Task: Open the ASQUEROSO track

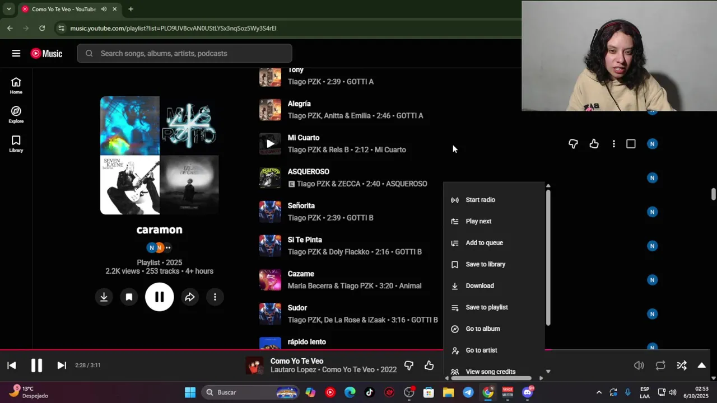Action: coord(309,172)
